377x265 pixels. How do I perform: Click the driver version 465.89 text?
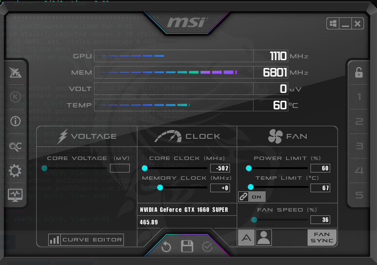pos(149,222)
